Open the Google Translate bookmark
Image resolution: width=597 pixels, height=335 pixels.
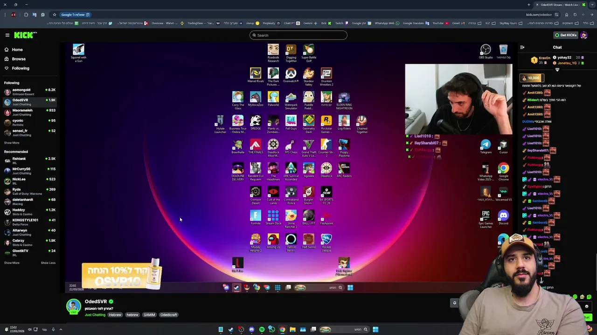point(416,23)
